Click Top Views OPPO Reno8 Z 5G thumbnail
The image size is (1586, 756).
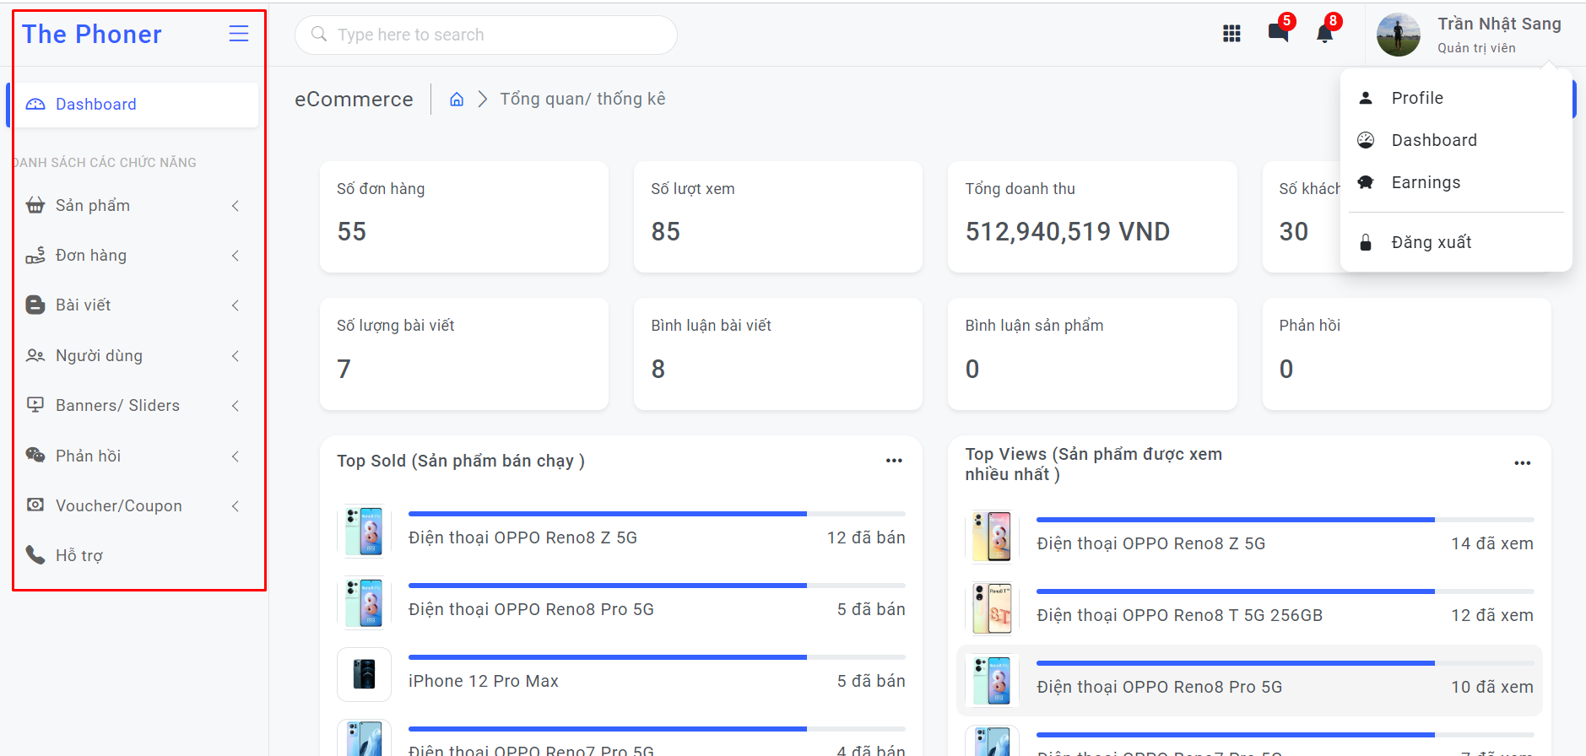pyautogui.click(x=993, y=537)
